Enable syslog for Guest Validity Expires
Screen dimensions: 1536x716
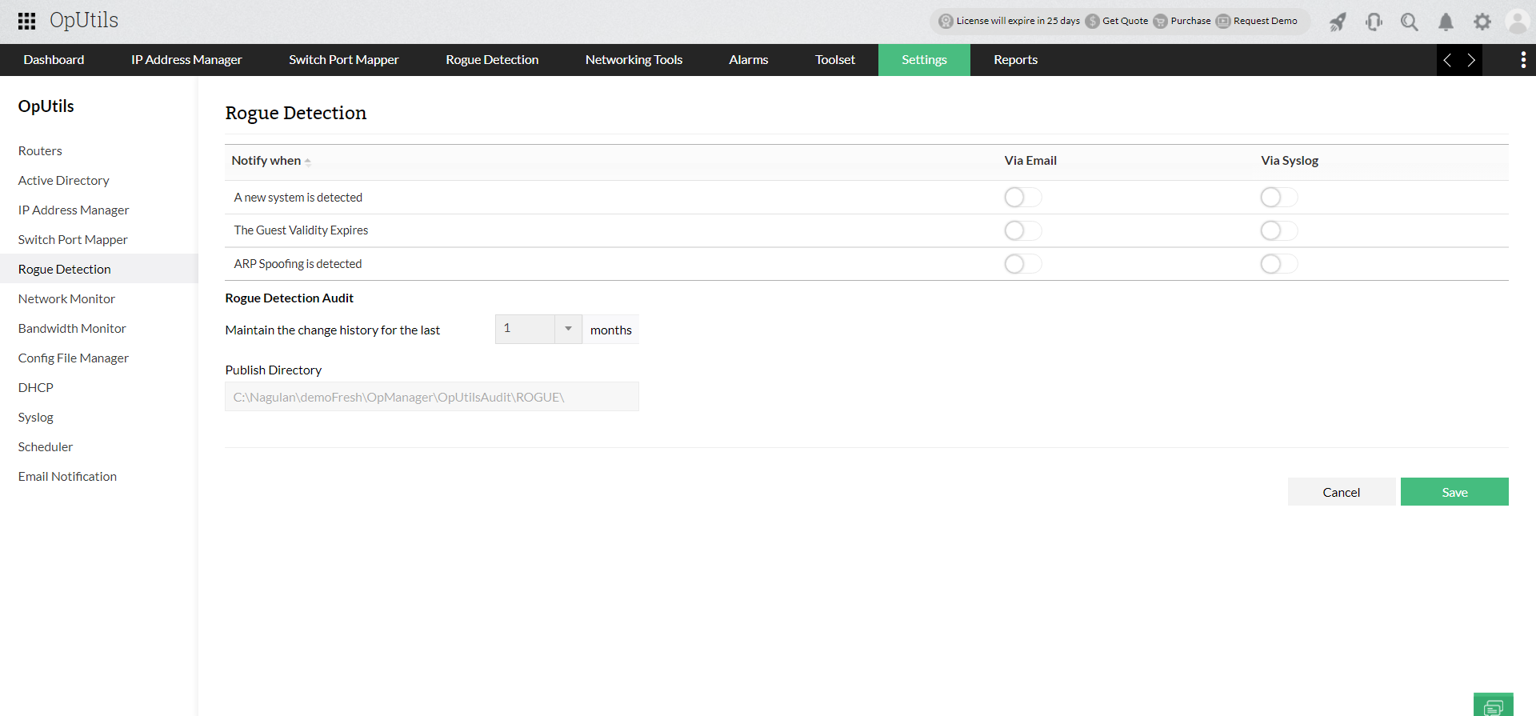(1278, 230)
